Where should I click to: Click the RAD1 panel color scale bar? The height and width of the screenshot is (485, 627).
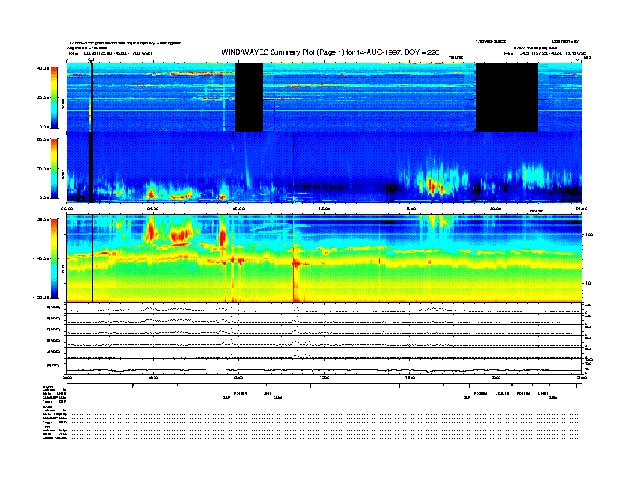54,168
